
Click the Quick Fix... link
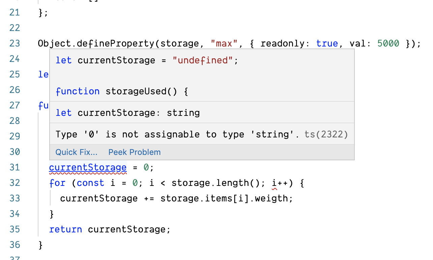76,152
